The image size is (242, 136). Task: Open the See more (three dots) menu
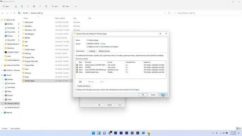[x=76, y=6]
